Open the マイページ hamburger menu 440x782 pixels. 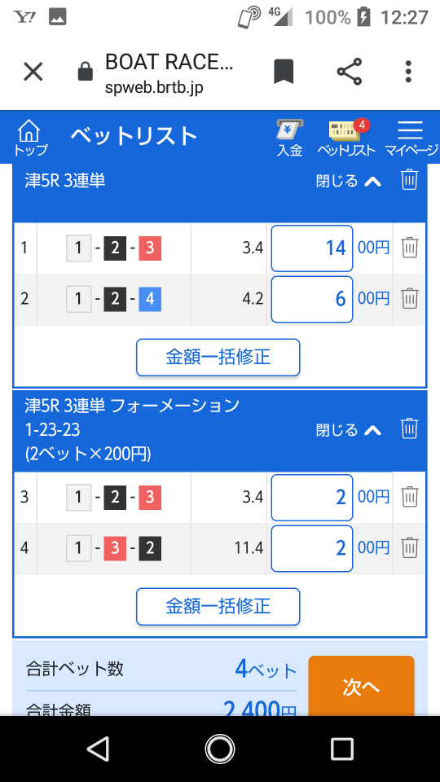point(411,138)
